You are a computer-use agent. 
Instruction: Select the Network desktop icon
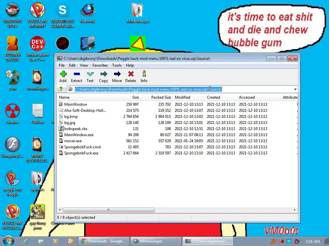87,13
